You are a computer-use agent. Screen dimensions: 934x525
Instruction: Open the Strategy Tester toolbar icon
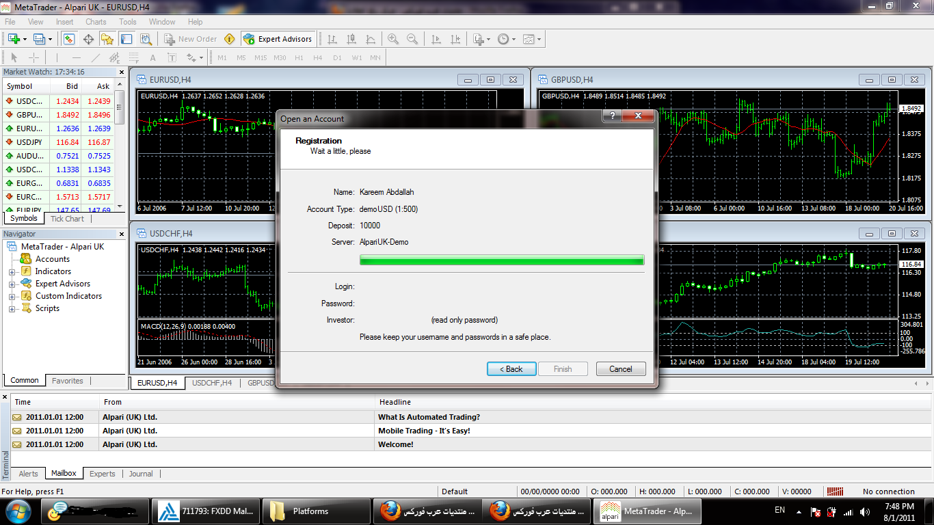pyautogui.click(x=146, y=39)
